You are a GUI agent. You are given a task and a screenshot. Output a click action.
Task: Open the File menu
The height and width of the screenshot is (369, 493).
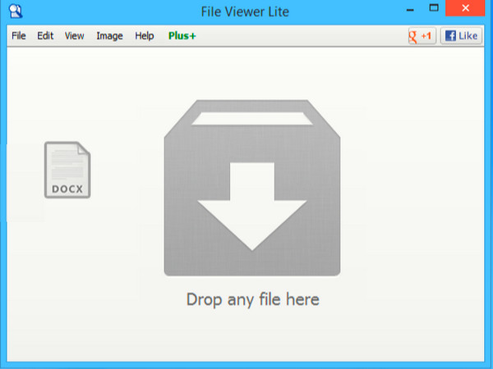[x=19, y=36]
